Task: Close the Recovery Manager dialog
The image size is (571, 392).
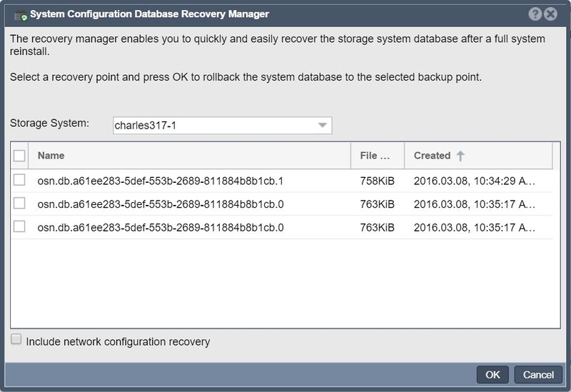Action: pos(550,14)
